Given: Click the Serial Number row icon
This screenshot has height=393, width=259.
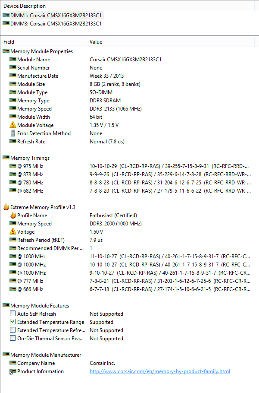Looking at the screenshot, I should pos(13,68).
